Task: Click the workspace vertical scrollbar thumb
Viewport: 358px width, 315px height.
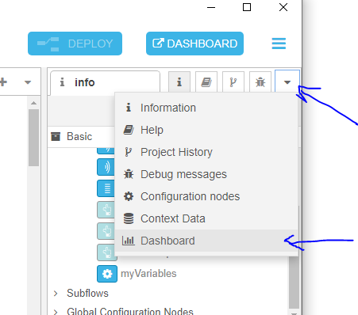Action: 33,138
